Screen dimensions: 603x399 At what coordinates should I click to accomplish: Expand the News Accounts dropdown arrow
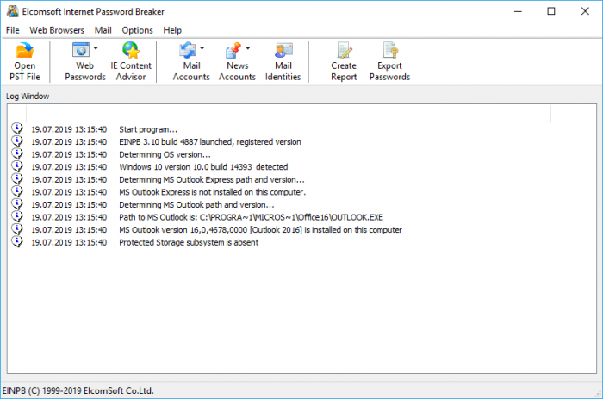pyautogui.click(x=248, y=48)
